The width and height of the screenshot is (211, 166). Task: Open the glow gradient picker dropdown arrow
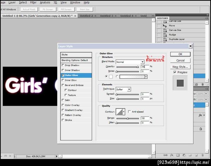pyautogui.click(x=146, y=77)
